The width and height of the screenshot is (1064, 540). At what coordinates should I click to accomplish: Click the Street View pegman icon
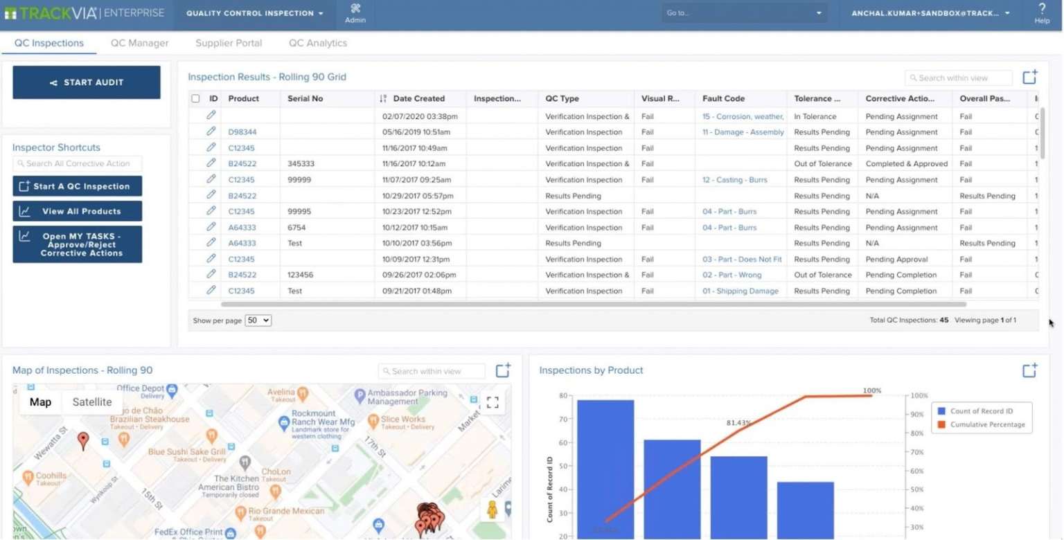coord(493,509)
